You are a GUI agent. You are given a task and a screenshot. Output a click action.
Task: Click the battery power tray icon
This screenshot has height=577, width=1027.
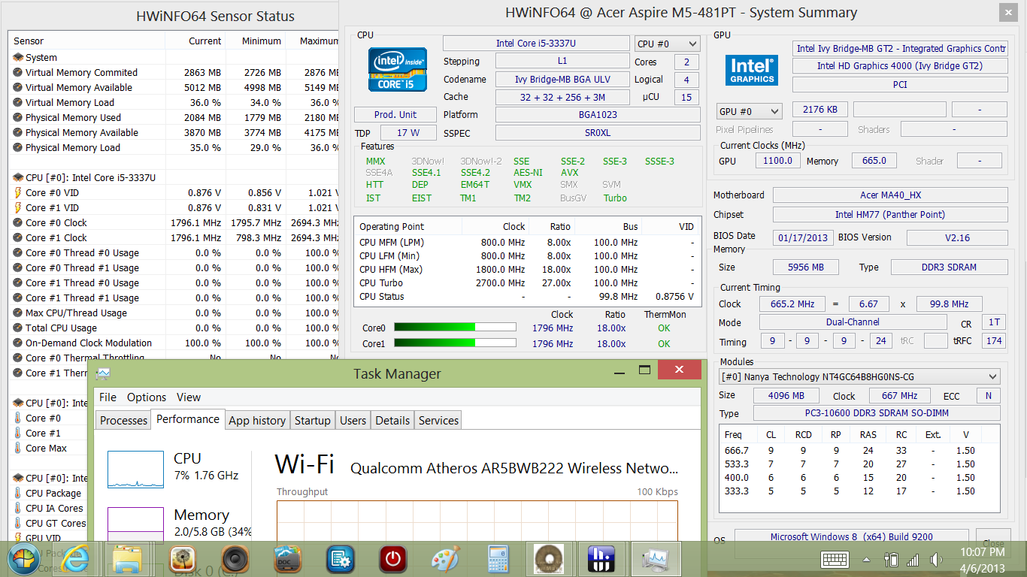pyautogui.click(x=892, y=560)
